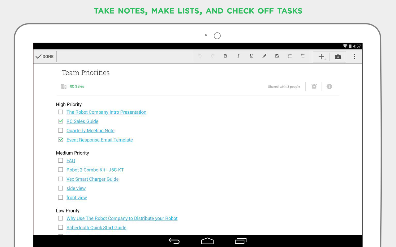Screen dimensions: 396x247
Task: Toggle bold formatting in the toolbar
Action: click(226, 56)
